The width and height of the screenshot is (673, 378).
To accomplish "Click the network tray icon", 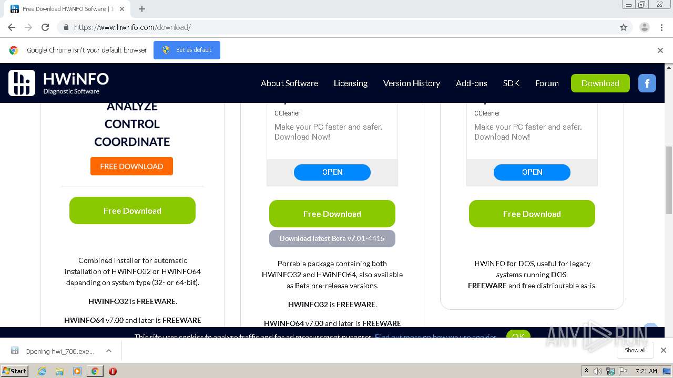I will click(610, 371).
